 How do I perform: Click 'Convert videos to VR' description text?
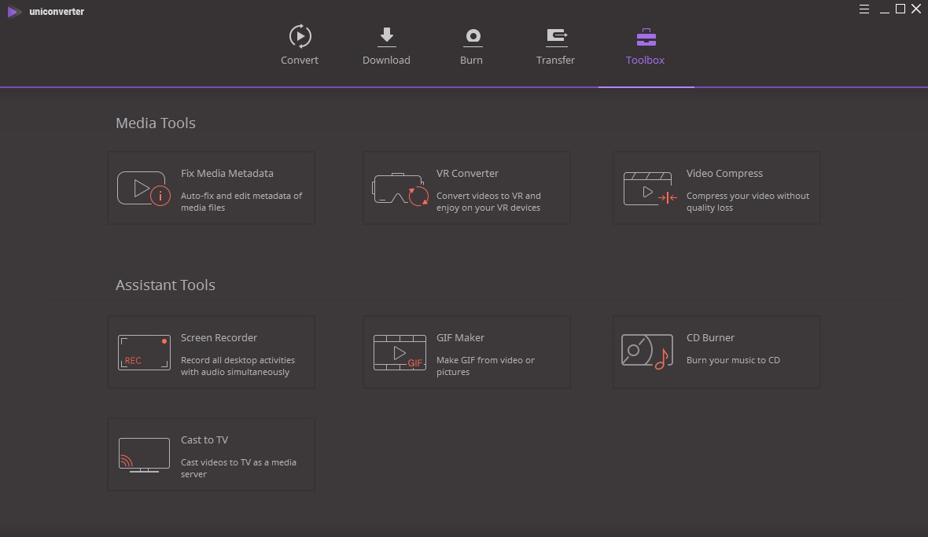[488, 202]
